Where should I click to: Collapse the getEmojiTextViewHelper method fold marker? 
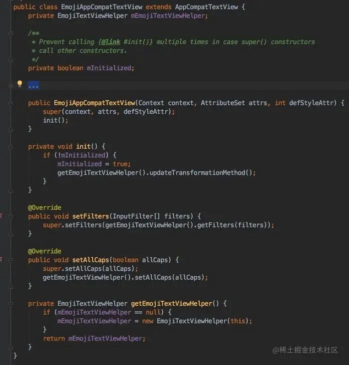10,304
